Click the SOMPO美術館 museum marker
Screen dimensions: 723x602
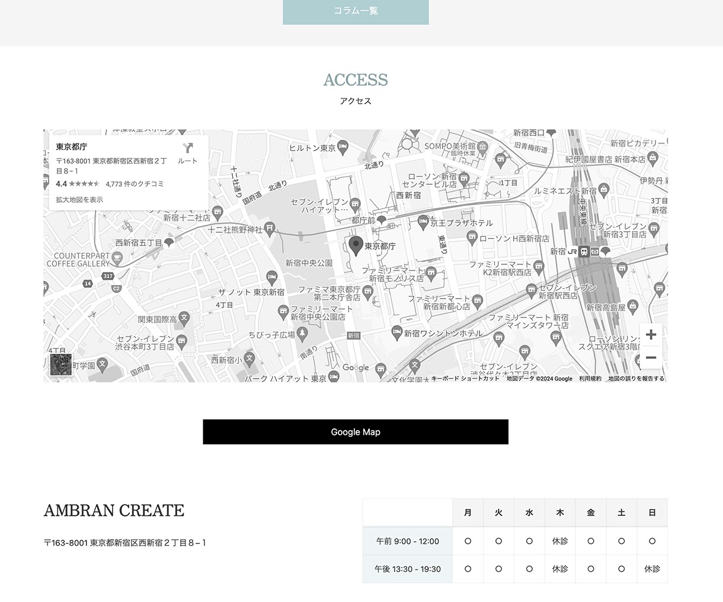(482, 146)
